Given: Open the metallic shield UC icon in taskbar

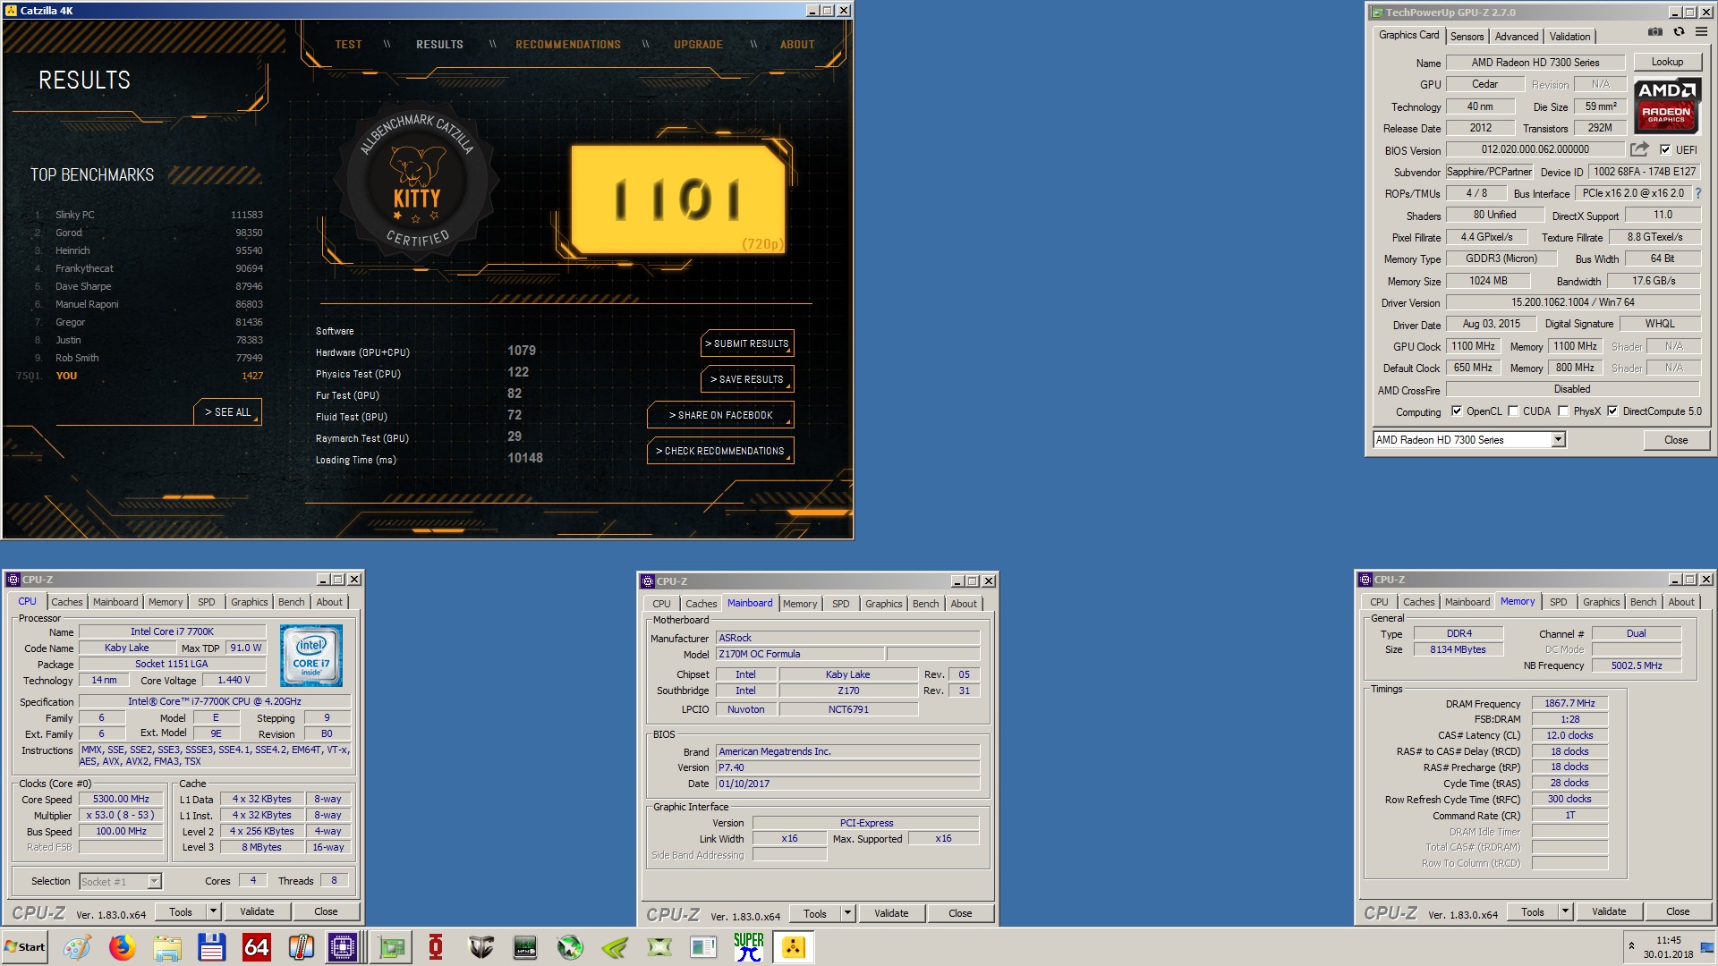Looking at the screenshot, I should 481,947.
